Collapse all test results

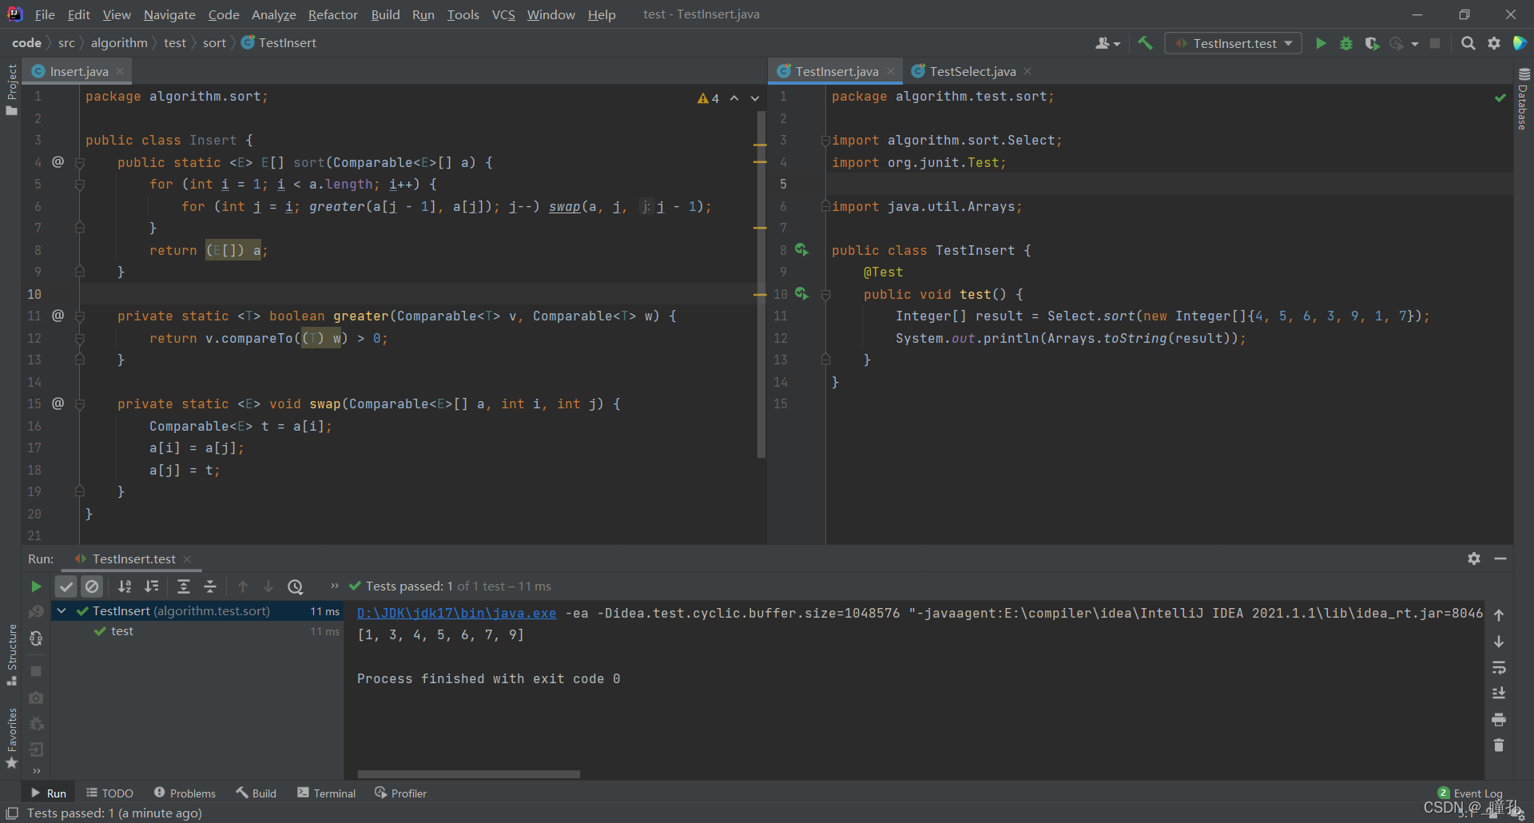210,586
